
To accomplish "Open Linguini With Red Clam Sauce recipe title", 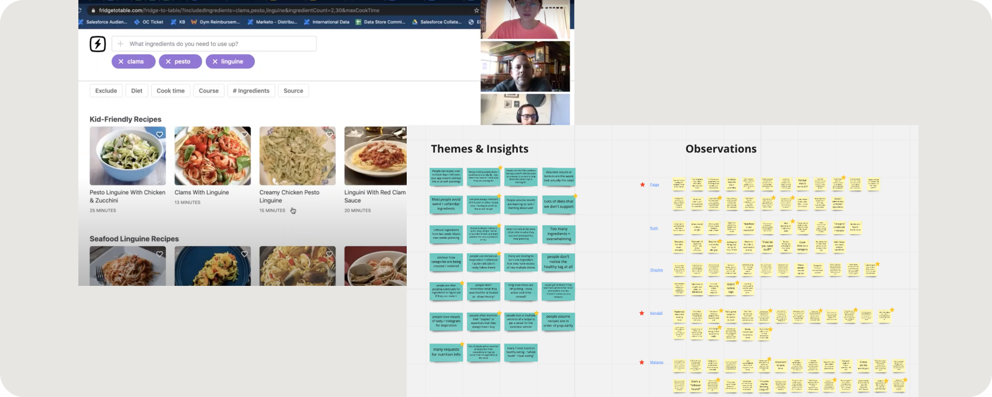I will point(375,197).
